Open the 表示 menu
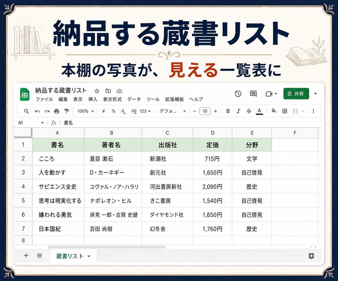 pos(78,99)
